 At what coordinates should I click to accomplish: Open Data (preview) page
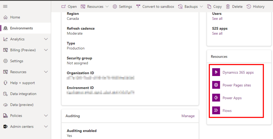pyautogui.click(x=22, y=105)
